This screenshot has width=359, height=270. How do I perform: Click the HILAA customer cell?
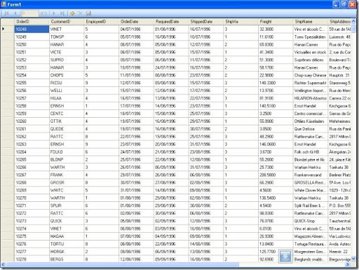(67, 98)
